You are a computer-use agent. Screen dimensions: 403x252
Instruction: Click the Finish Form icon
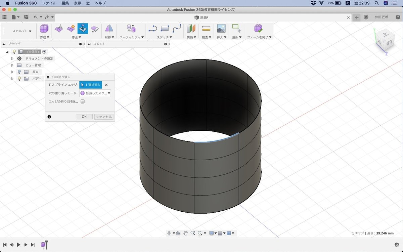click(258, 29)
